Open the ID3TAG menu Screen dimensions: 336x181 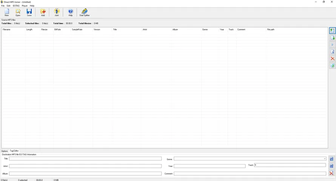[x=16, y=6]
